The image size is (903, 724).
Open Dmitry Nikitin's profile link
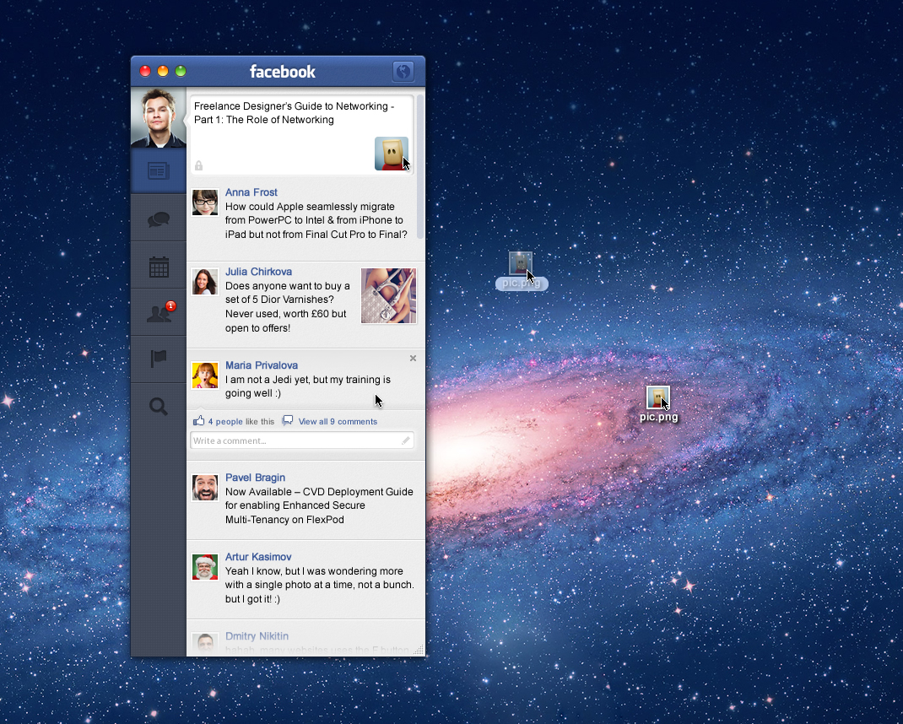257,636
